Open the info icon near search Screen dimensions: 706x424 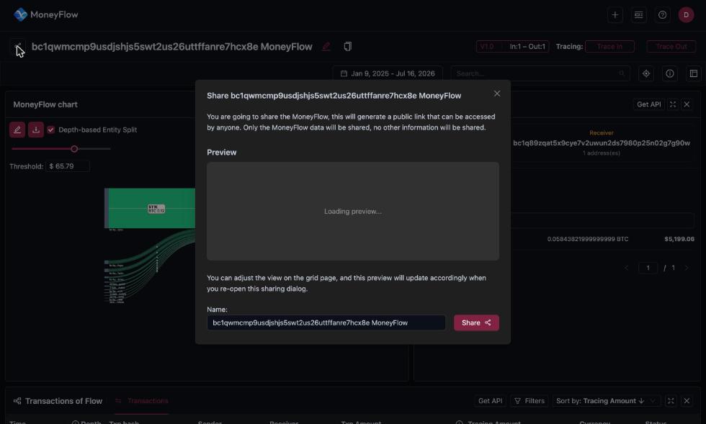click(670, 73)
